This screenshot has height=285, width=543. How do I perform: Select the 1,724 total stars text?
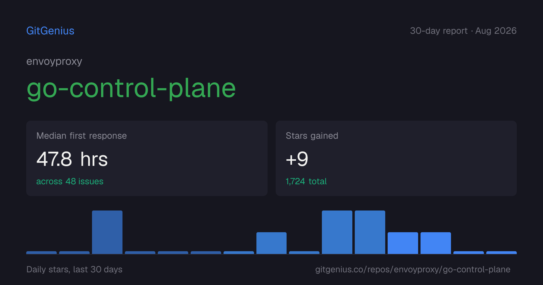point(306,181)
